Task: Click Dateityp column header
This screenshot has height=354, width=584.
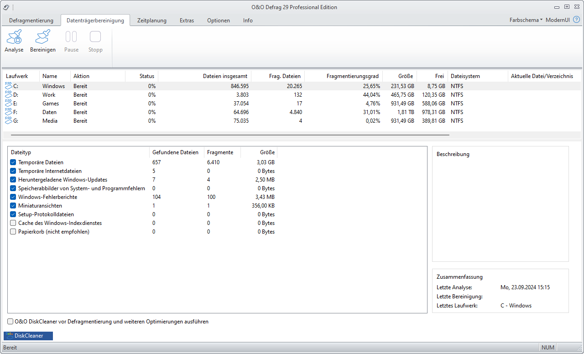Action: [x=78, y=152]
